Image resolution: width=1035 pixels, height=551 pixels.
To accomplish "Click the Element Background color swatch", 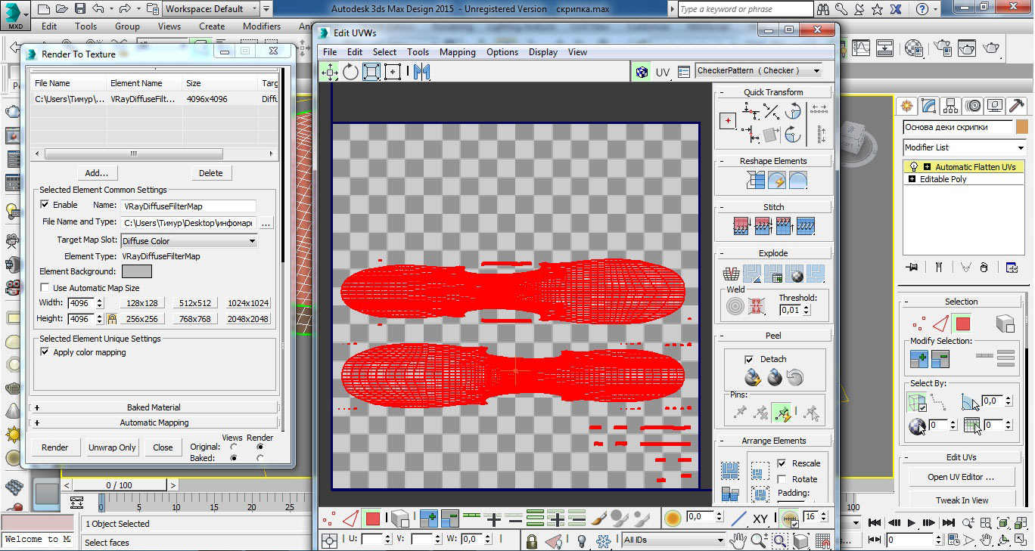I will [137, 271].
